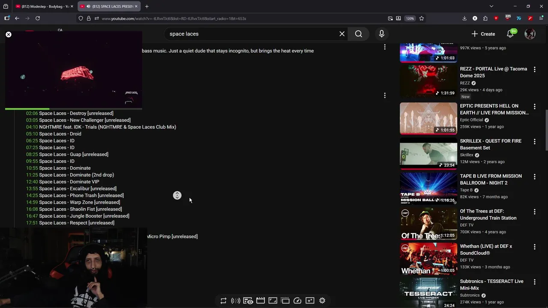The width and height of the screenshot is (548, 308).
Task: Jump to timestamp 17:51 Respect
Action: (32, 223)
